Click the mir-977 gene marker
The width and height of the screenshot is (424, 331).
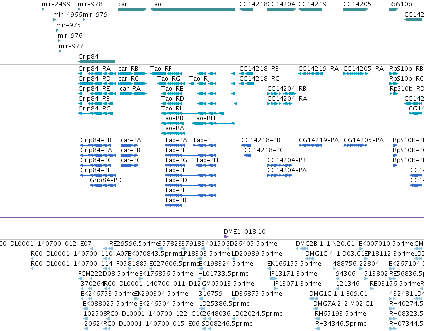click(60, 51)
